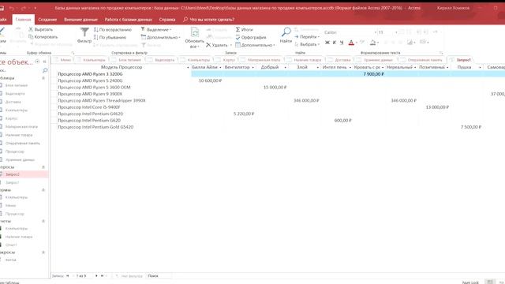This screenshot has width=505, height=284.
Task: Select row Процессор AMD Ryzen 3 3200G
Action: [90, 74]
